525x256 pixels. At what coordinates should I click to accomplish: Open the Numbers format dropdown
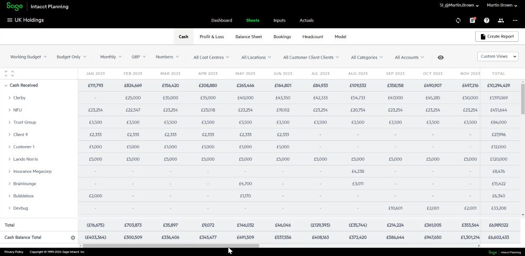click(167, 57)
